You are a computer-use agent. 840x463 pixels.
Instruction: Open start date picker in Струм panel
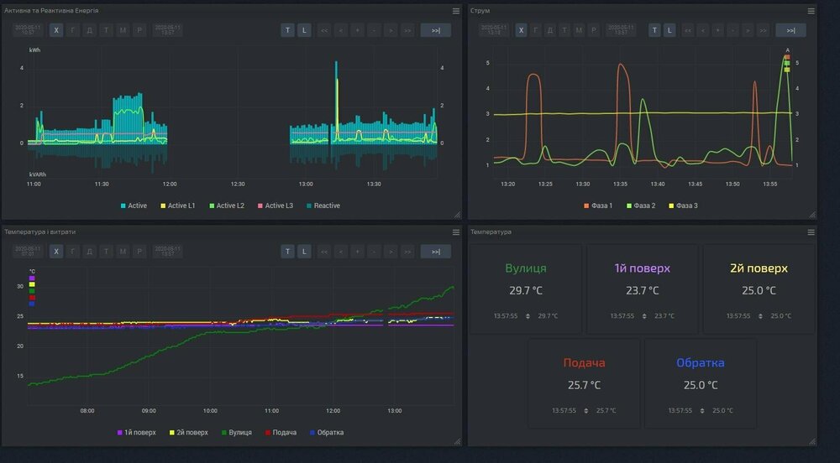point(494,30)
